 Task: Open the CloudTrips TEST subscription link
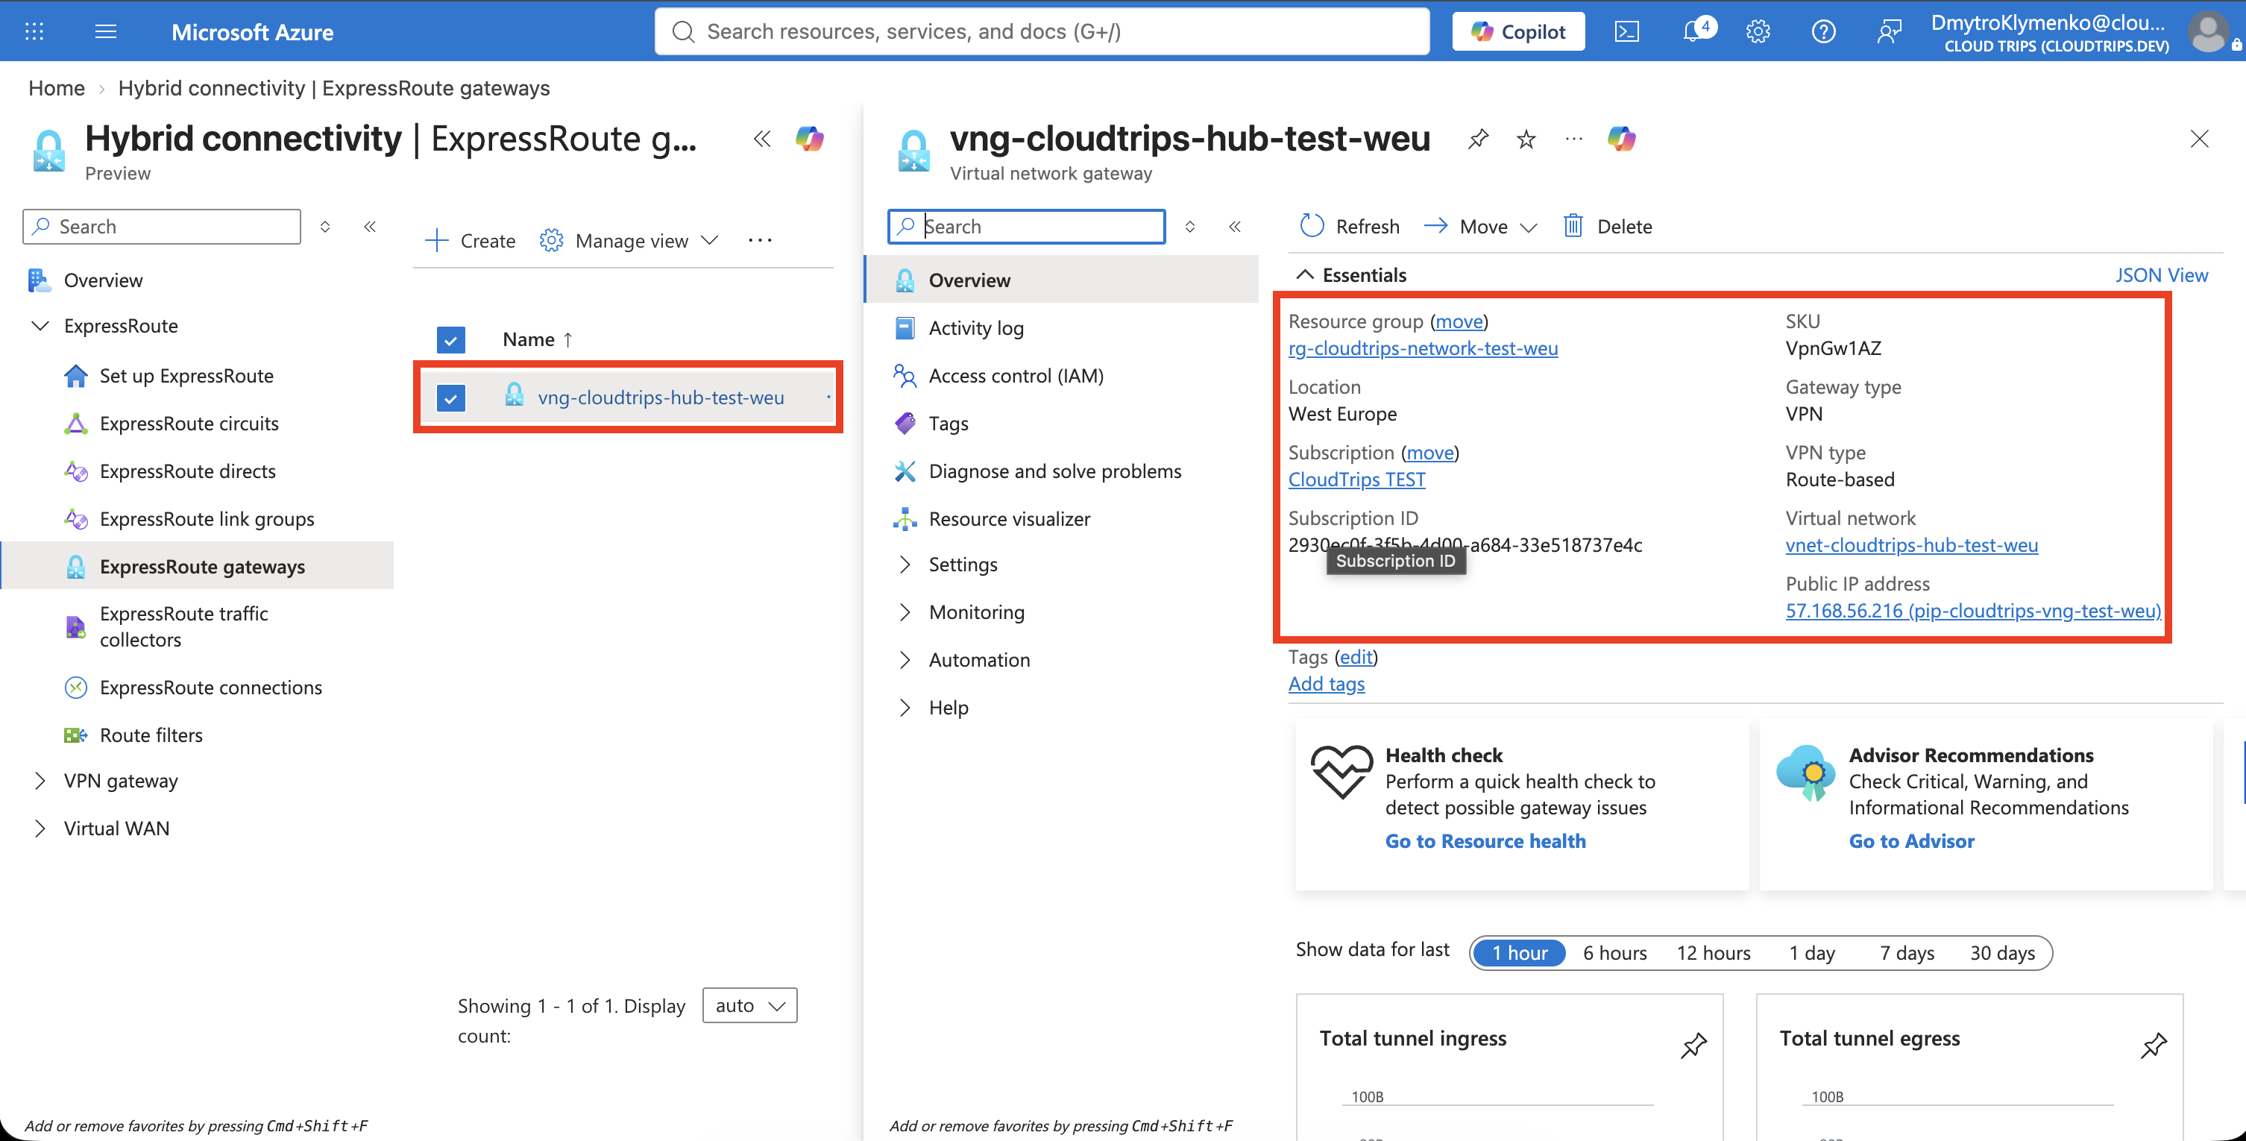[x=1356, y=480]
